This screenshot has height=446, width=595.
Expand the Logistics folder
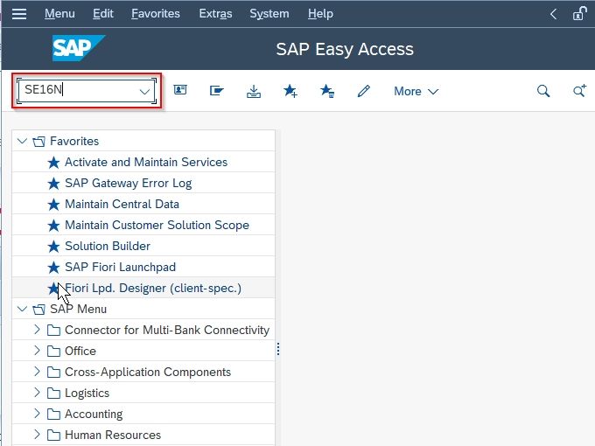37,392
